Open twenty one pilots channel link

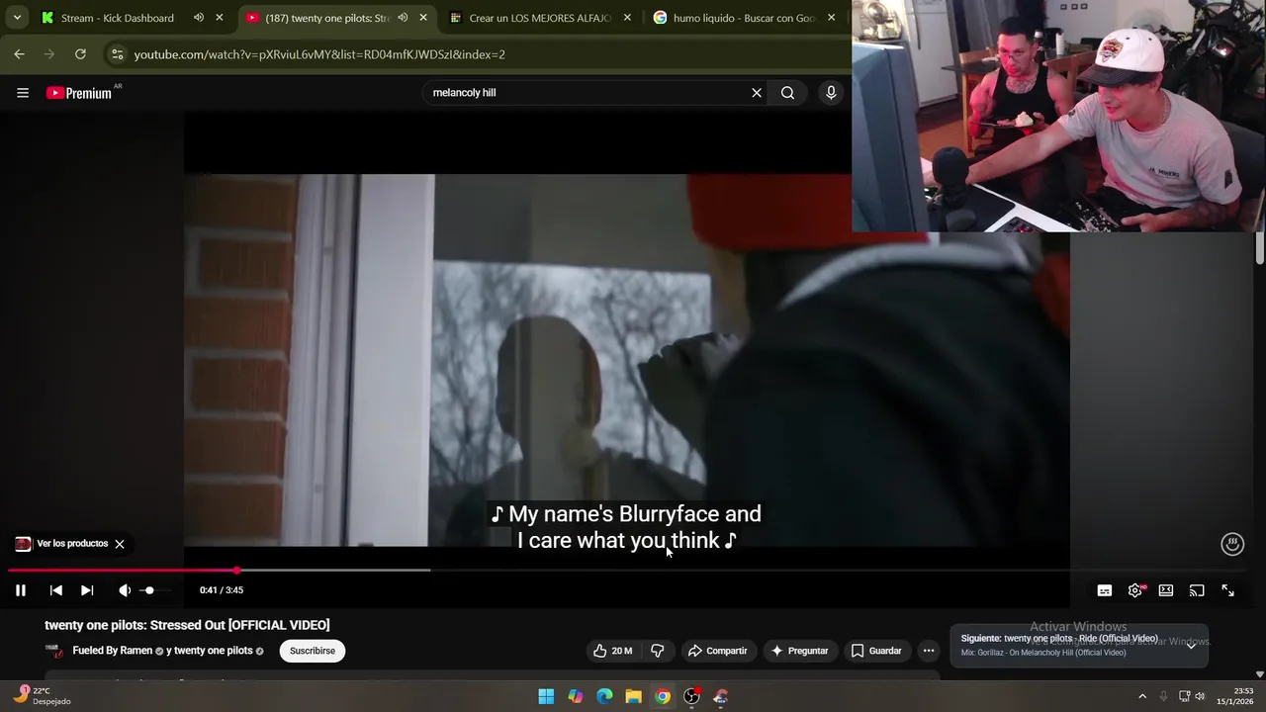[213, 651]
